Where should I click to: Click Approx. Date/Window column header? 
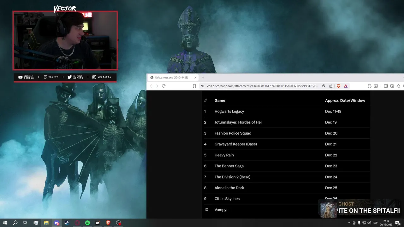[x=345, y=101]
